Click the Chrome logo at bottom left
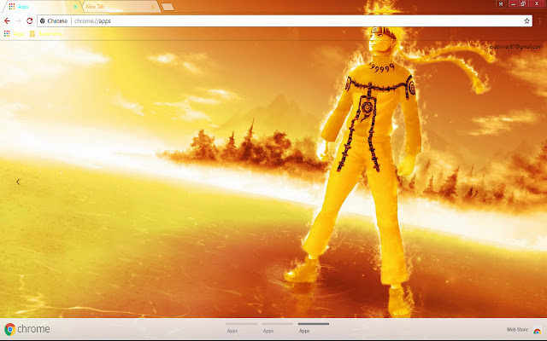Screen dimensions: 547x341 click(x=27, y=329)
